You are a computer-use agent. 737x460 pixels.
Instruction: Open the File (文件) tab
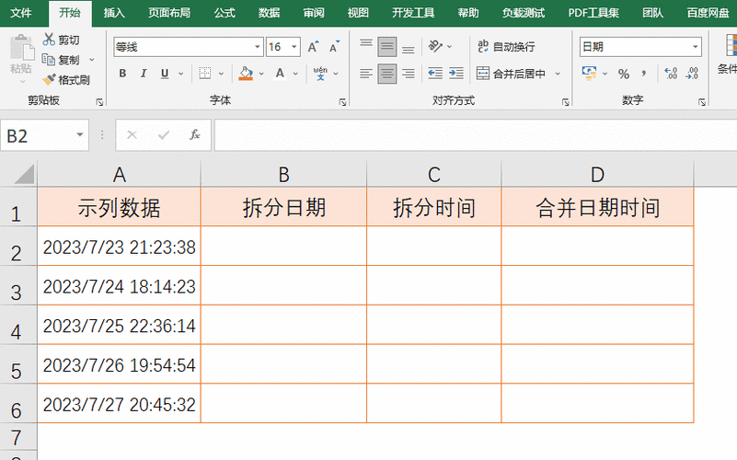tap(20, 13)
